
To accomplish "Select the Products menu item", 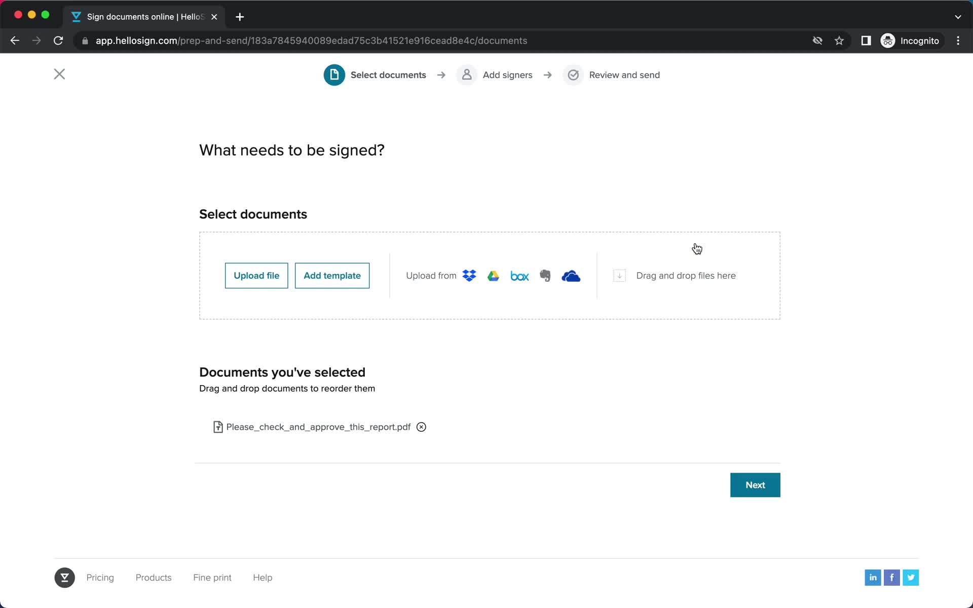I will pos(154,577).
